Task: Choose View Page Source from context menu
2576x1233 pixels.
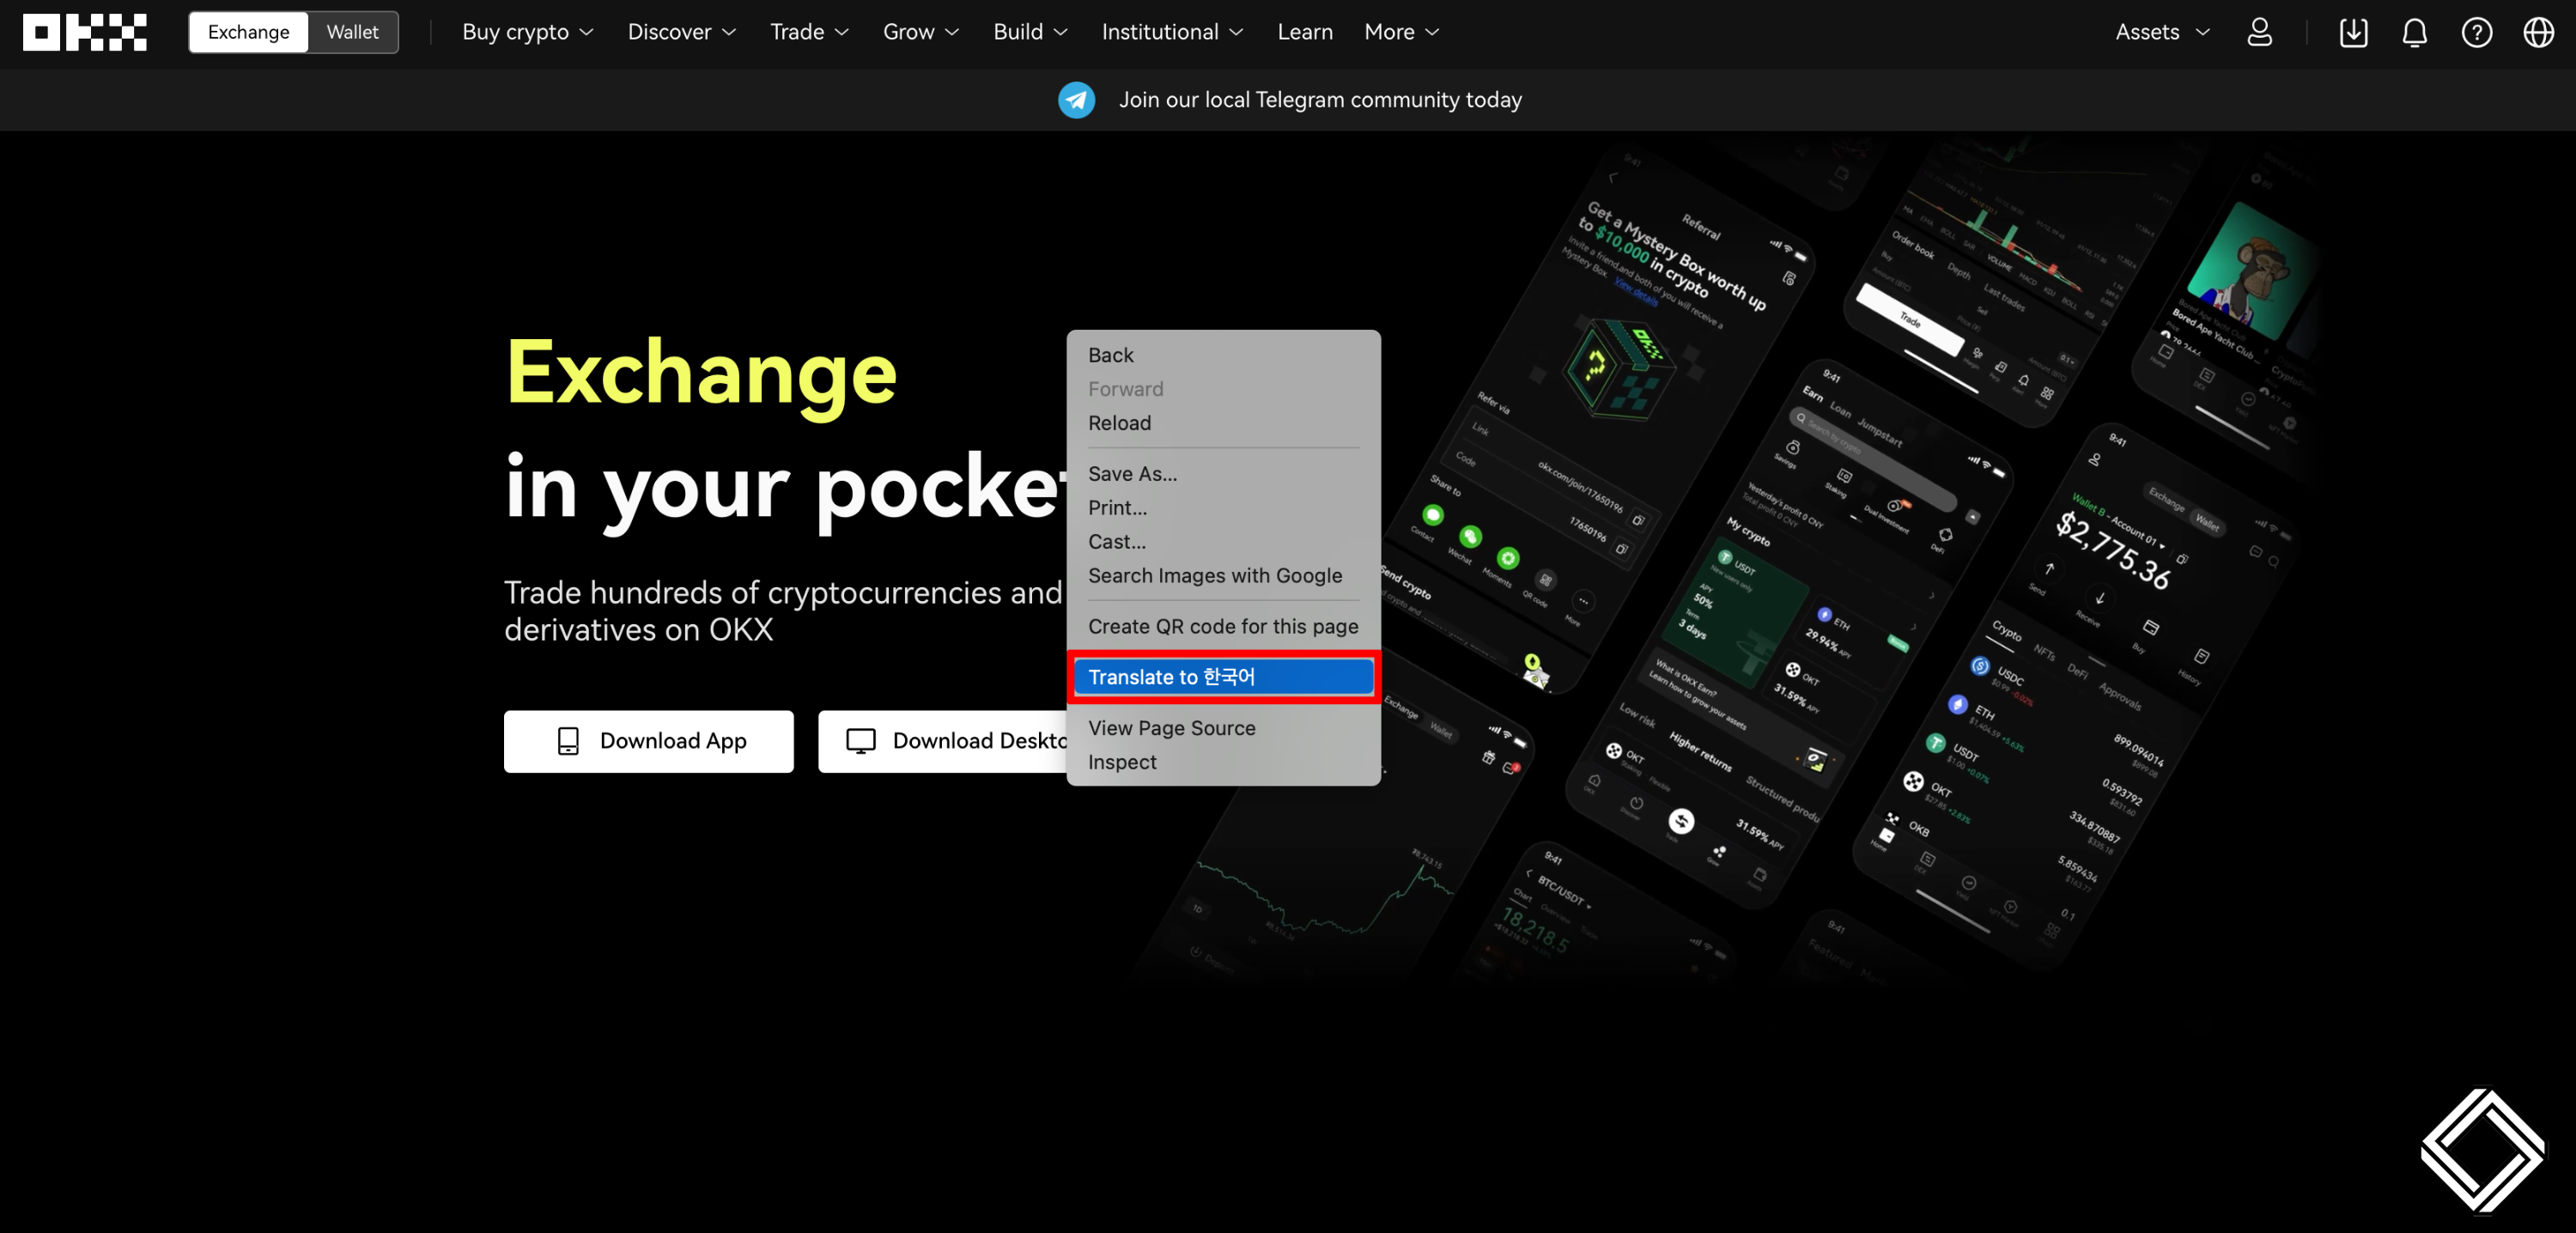Action: (1171, 728)
